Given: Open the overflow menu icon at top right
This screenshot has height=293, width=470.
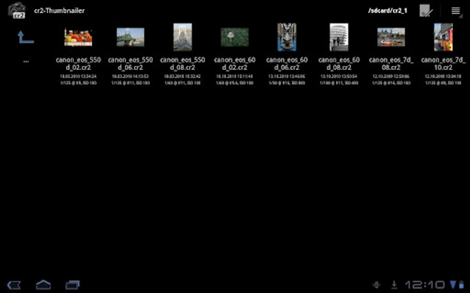Looking at the screenshot, I should (x=456, y=11).
